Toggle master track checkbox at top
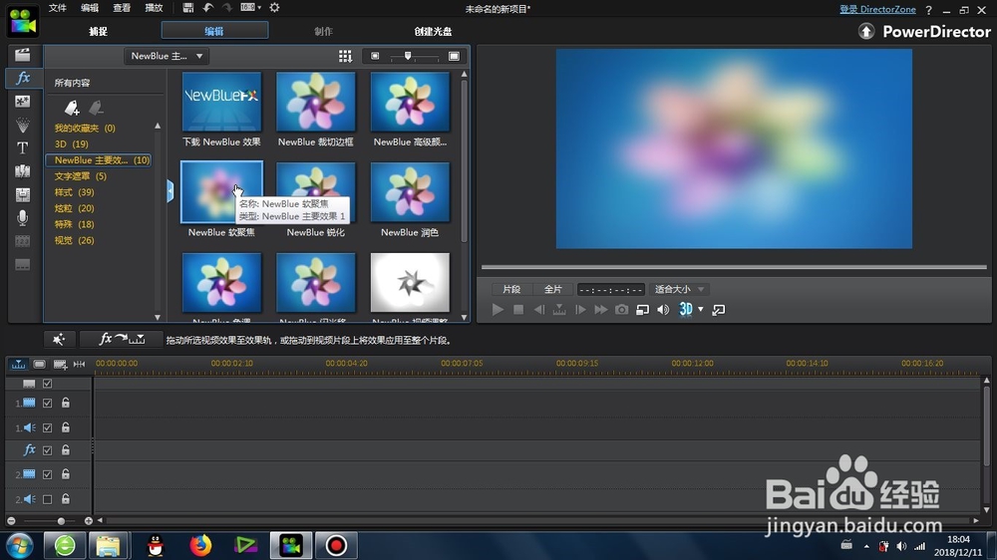The image size is (997, 560). coord(47,384)
